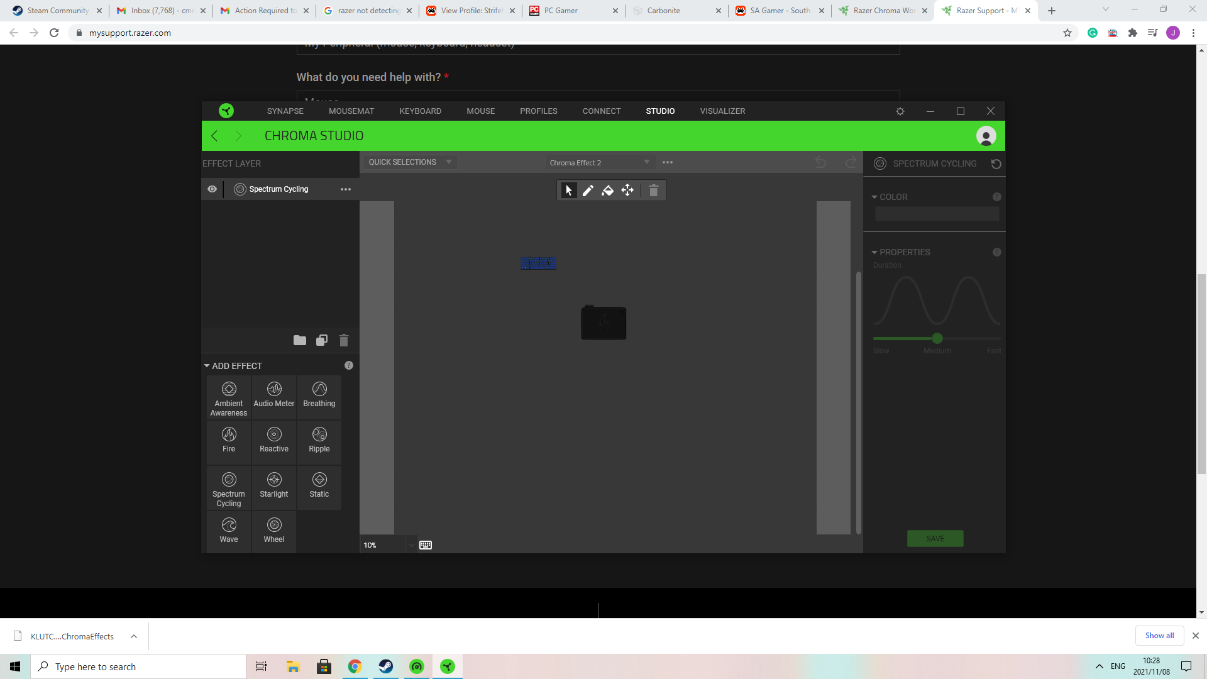Open help for Add Effect
This screenshot has height=679, width=1207.
click(349, 365)
